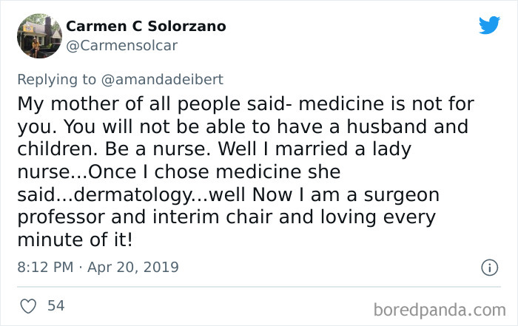Click the final line "minute of it!"
Screen dimensions: 518x326
pyautogui.click(x=75, y=241)
